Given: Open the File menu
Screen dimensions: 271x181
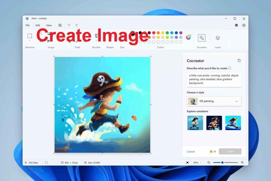Looking at the screenshot, I should point(28,25).
